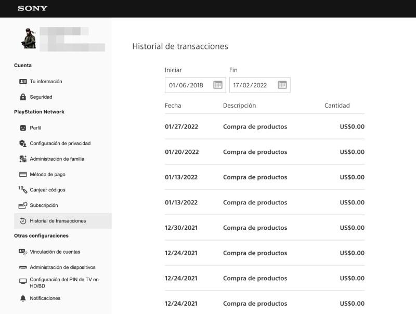
Task: Click the Sony logo in header
Action: click(32, 8)
